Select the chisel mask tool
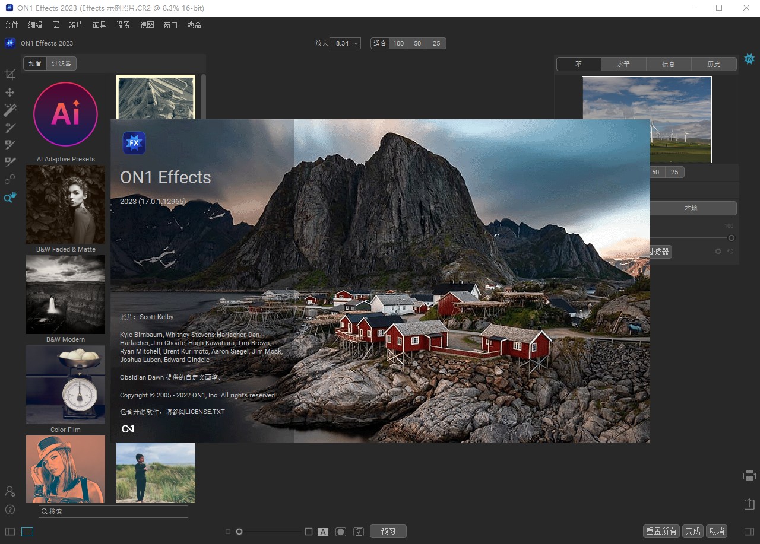This screenshot has width=760, height=544. 10,162
